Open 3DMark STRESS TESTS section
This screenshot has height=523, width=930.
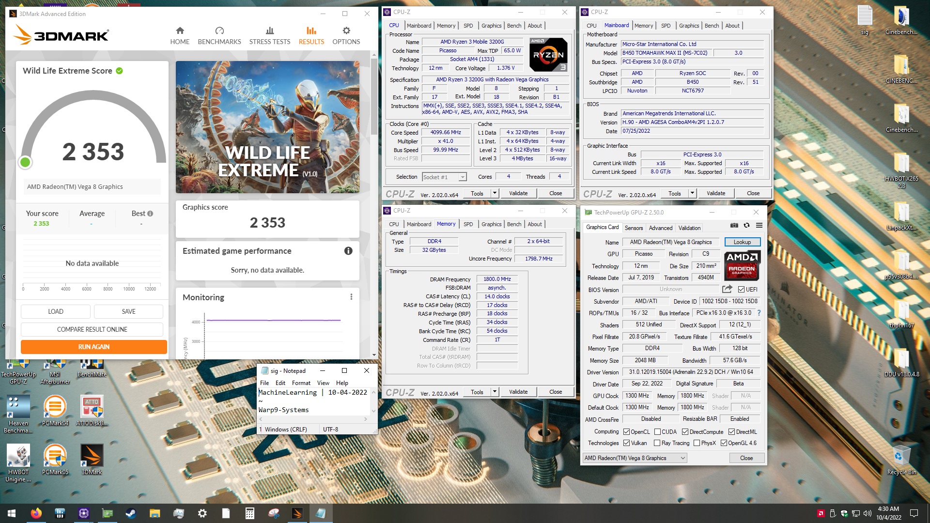[x=270, y=36]
